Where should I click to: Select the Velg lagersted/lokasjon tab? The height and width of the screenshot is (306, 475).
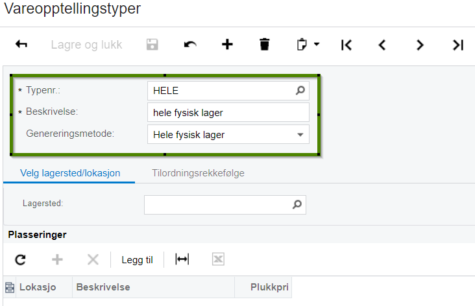pos(70,173)
